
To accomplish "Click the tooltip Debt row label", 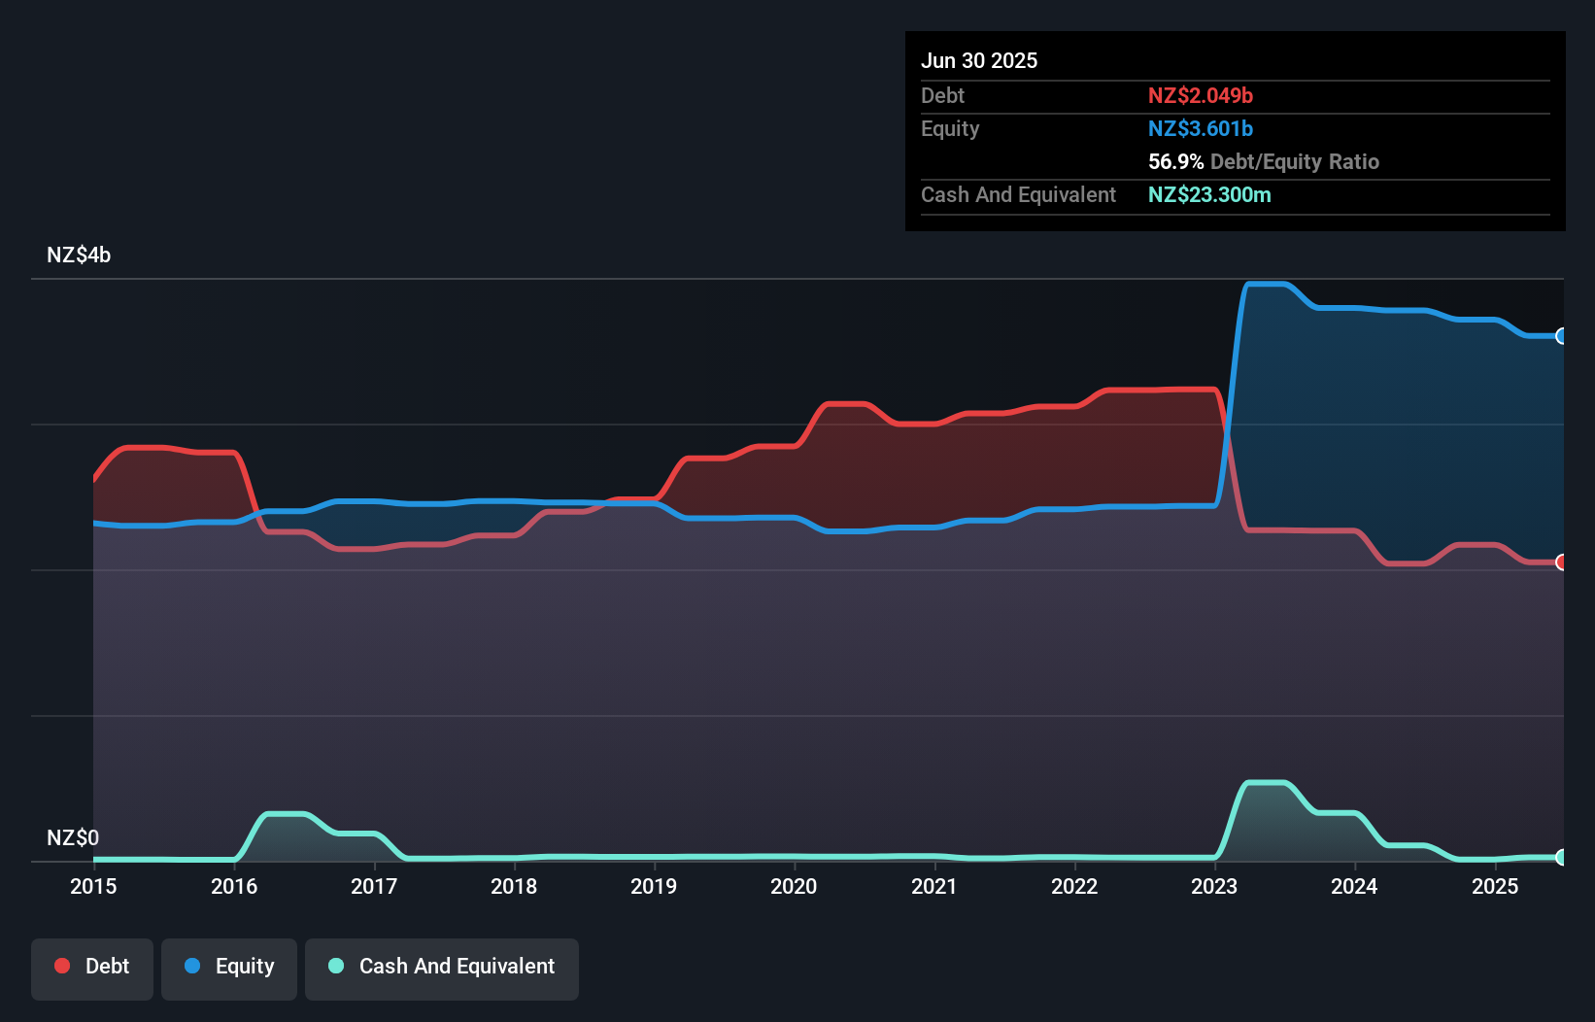I will (942, 95).
